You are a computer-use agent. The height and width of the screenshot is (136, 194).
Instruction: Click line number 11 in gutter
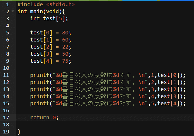6,75
